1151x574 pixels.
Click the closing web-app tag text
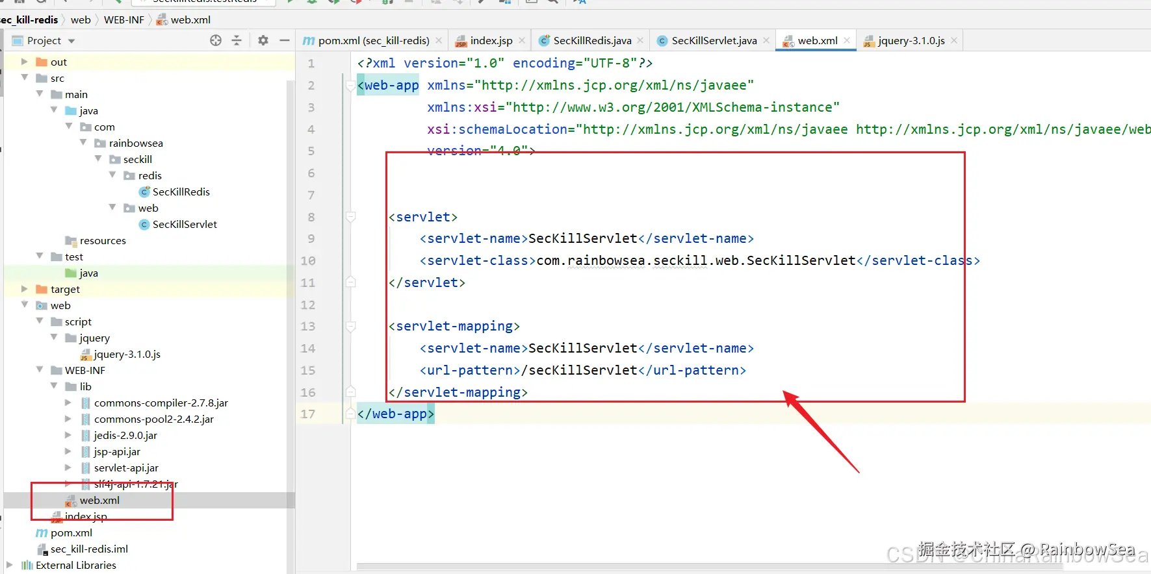(x=396, y=414)
